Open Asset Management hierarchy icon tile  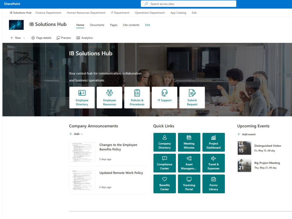click(189, 158)
